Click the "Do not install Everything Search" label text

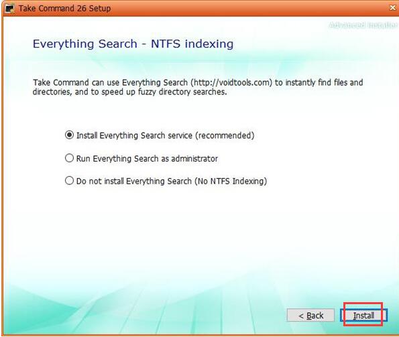coord(134,181)
